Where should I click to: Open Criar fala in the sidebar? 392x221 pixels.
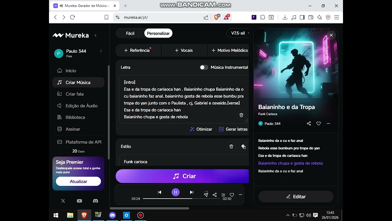(78, 94)
